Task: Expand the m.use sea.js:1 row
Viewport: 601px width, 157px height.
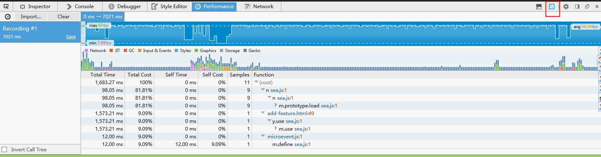Action: (x=276, y=129)
